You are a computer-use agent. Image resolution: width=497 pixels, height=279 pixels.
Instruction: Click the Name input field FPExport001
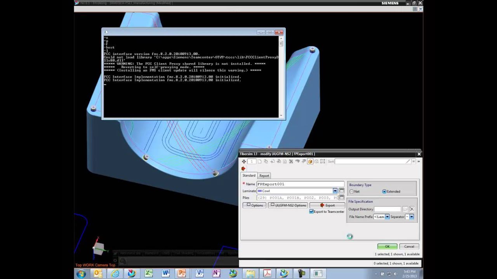[x=300, y=184]
